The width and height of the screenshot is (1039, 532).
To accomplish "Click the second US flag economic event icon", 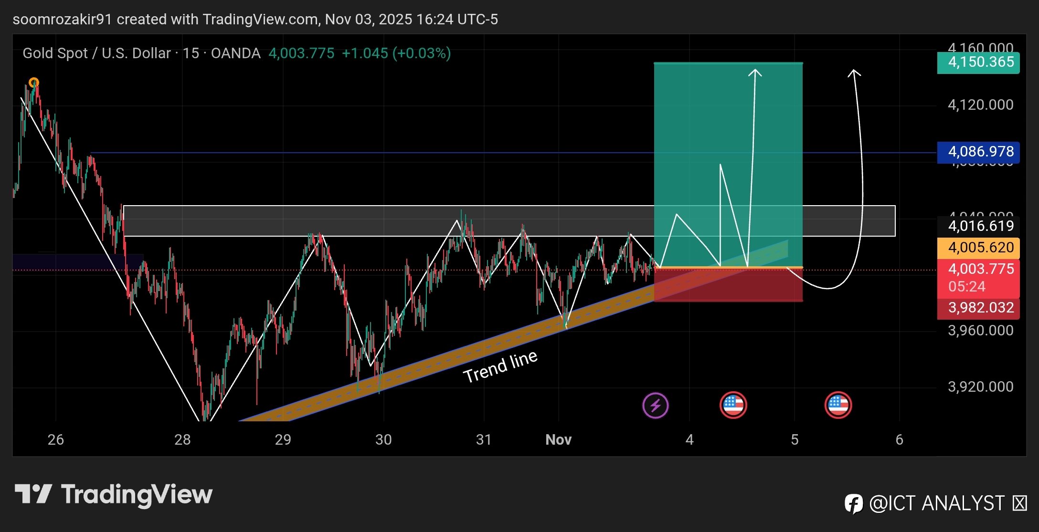I will [838, 406].
